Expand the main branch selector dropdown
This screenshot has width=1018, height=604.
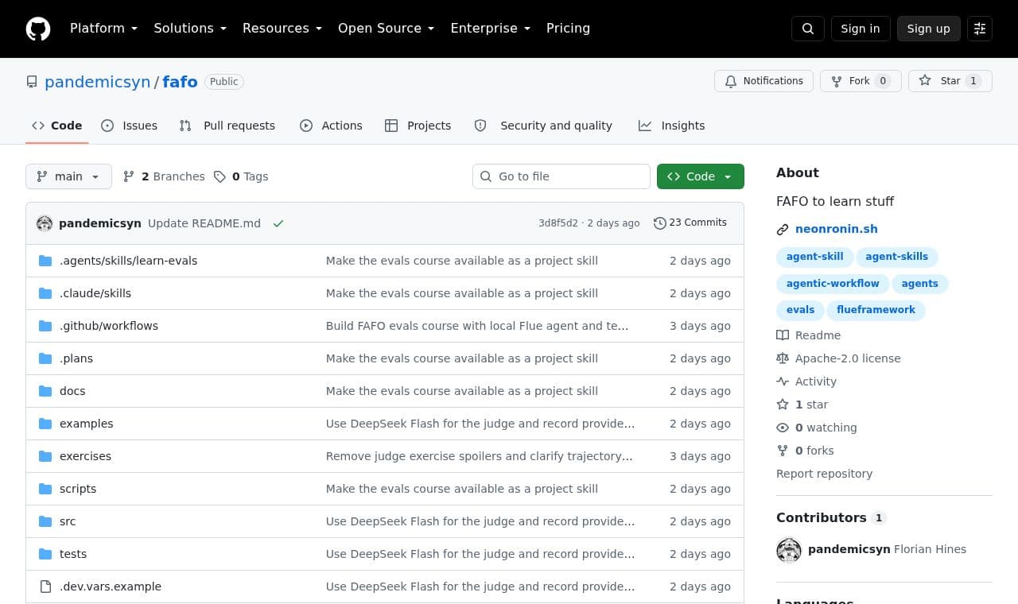click(68, 176)
